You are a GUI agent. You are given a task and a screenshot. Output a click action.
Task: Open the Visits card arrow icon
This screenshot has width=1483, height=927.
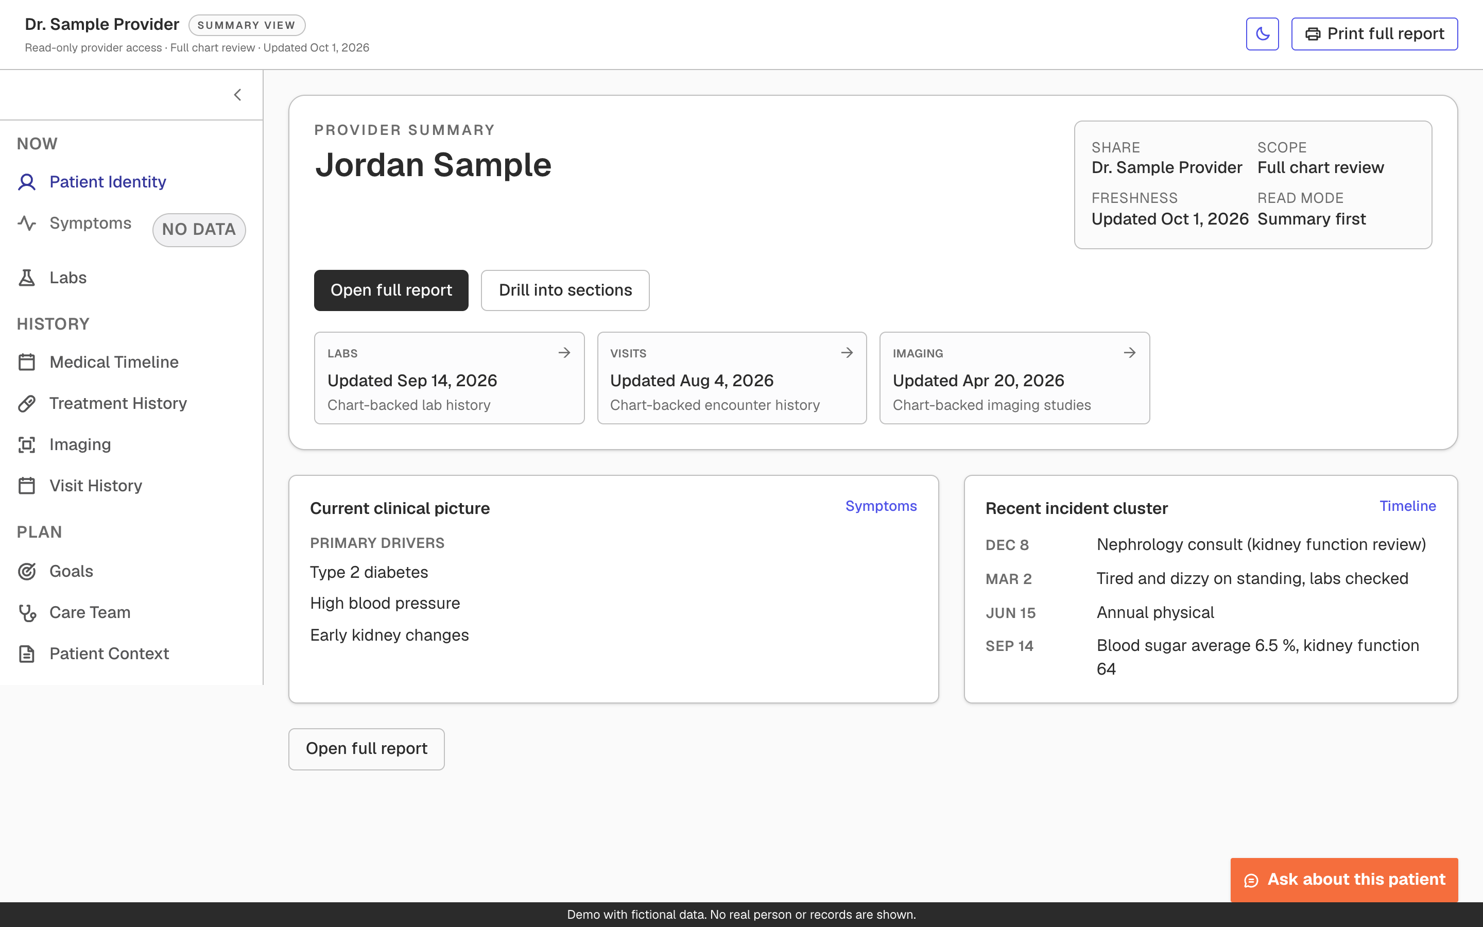[847, 353]
